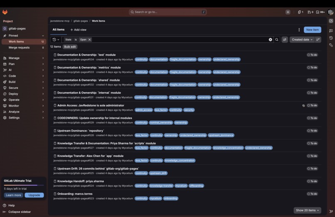
Task: Click security label on Admin Access item
Action: (189, 110)
